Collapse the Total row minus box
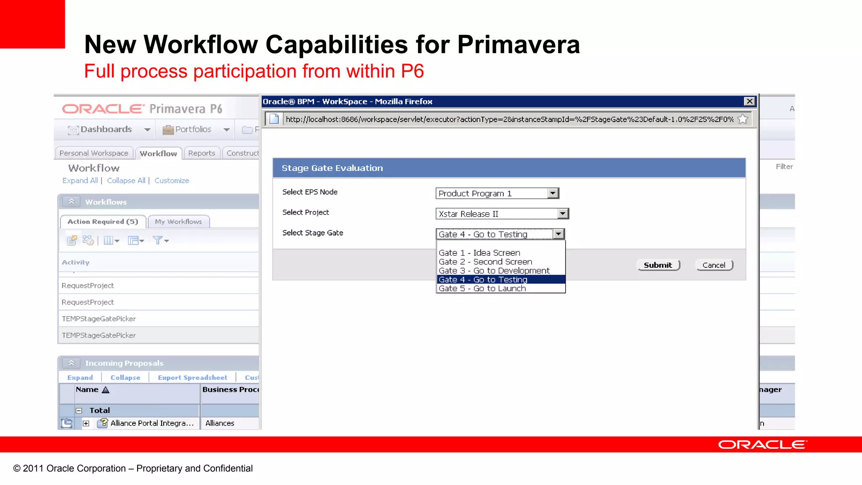This screenshot has height=485, width=862. [79, 410]
